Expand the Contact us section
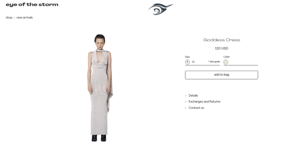The image size is (299, 148). pos(196,108)
